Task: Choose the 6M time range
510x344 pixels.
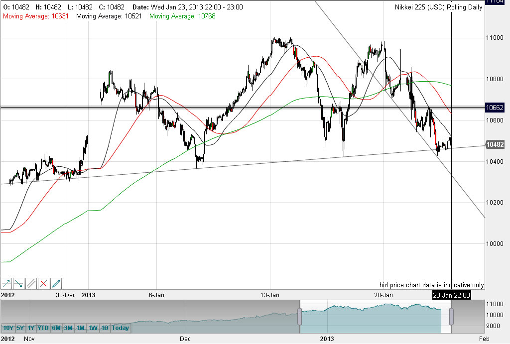Action: pos(56,328)
